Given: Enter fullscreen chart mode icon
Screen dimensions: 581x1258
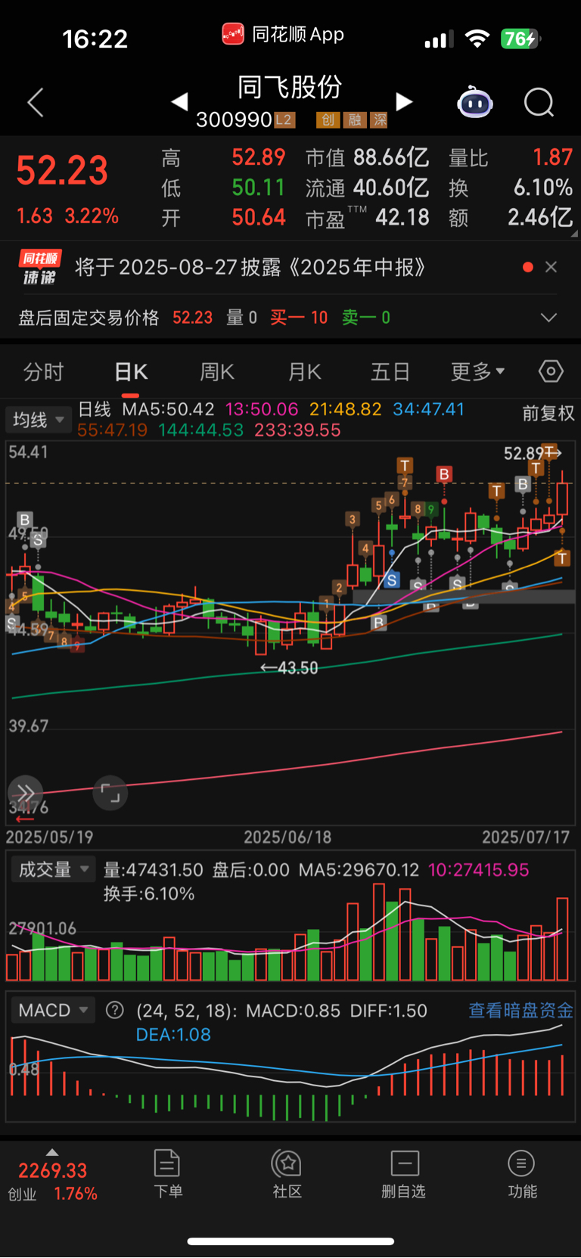Looking at the screenshot, I should 110,794.
